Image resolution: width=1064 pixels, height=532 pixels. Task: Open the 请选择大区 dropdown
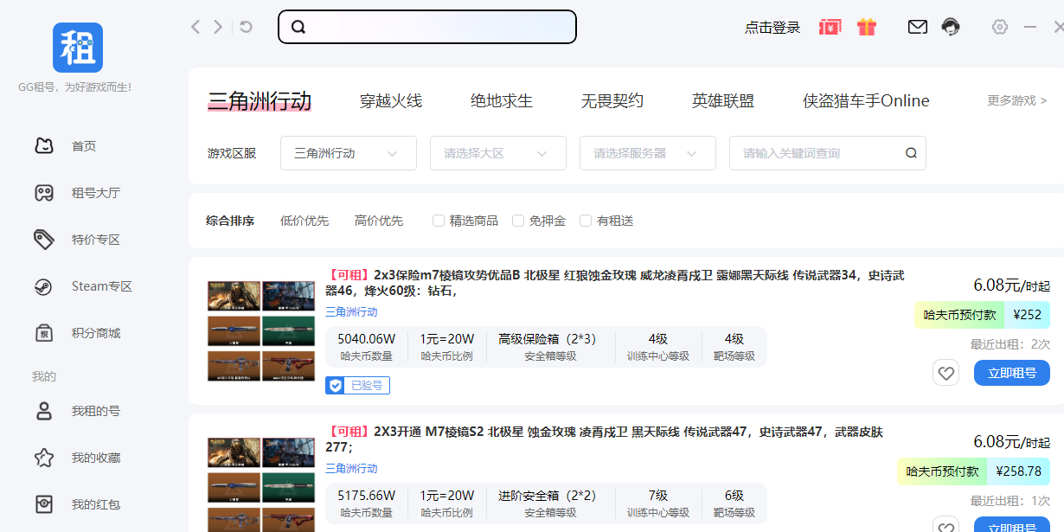tap(498, 153)
